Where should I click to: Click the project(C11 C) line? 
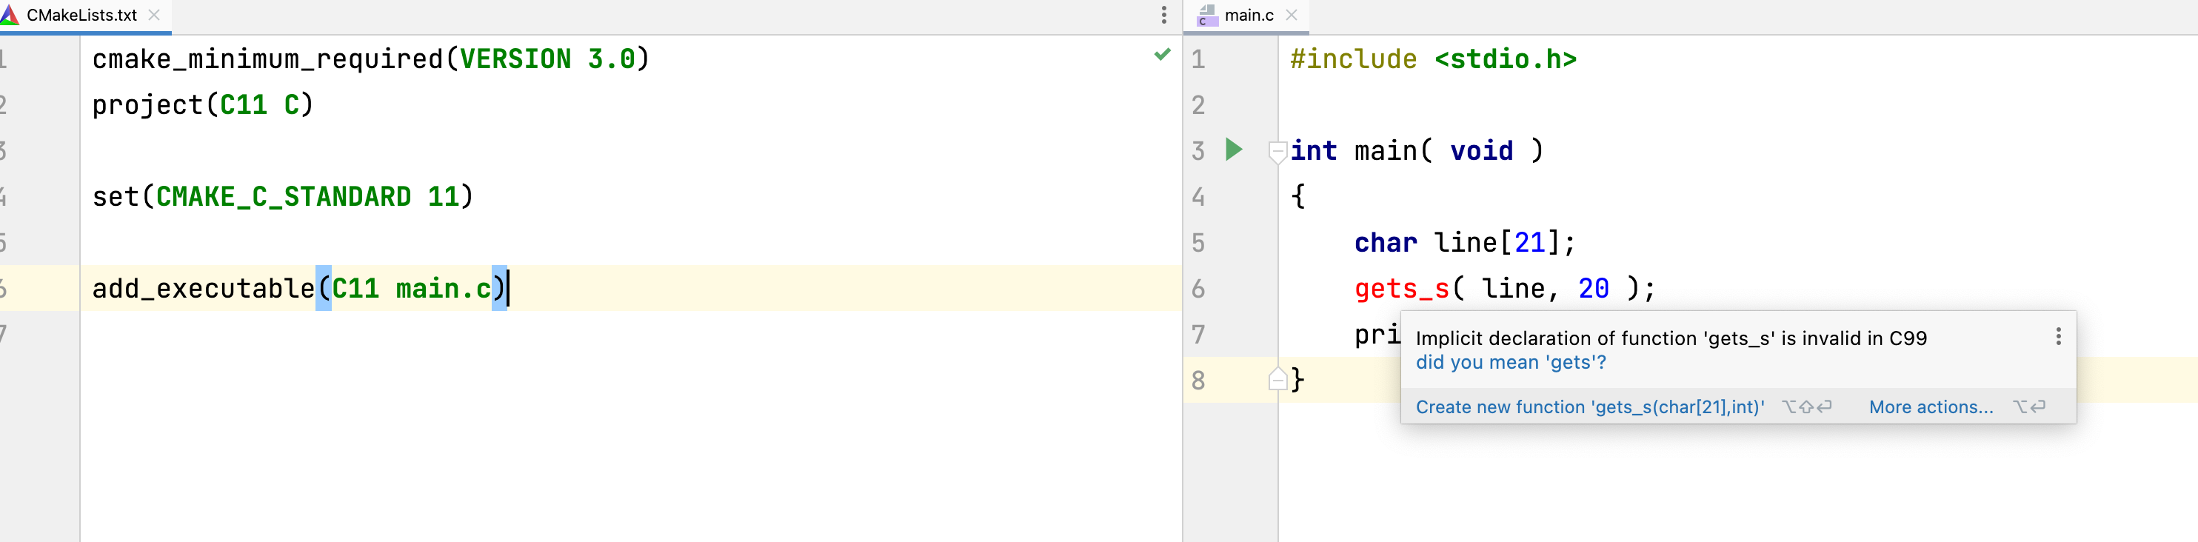click(x=203, y=105)
